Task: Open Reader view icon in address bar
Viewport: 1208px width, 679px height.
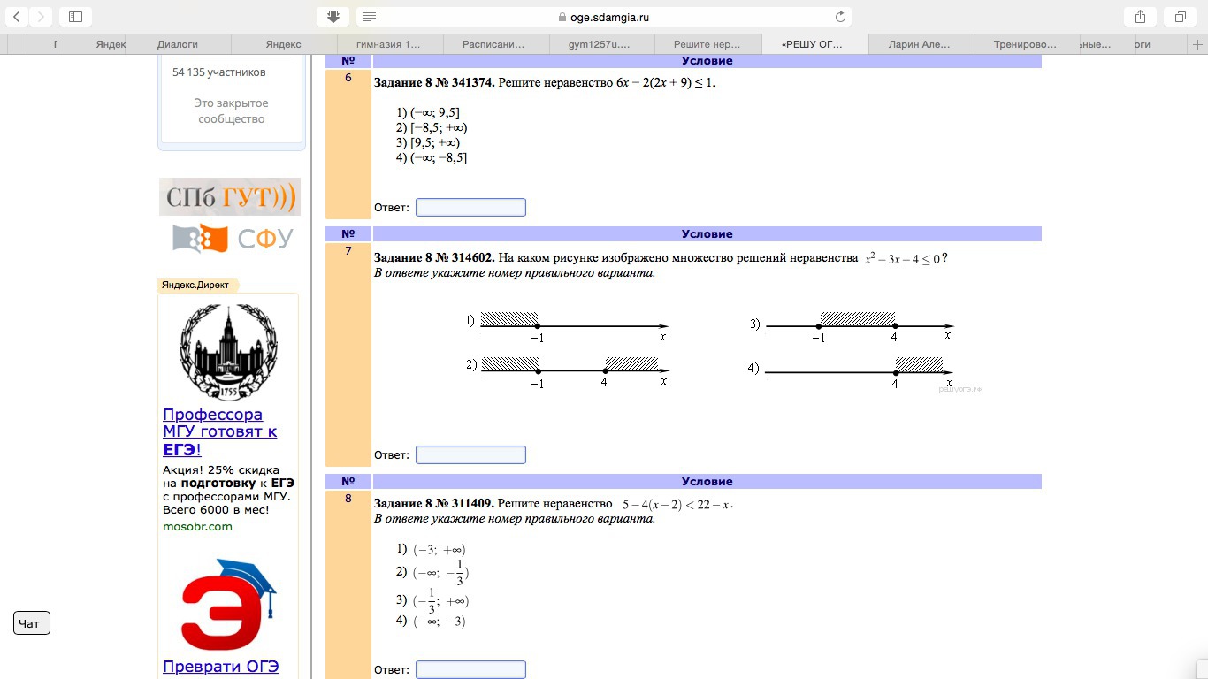Action: pos(370,17)
